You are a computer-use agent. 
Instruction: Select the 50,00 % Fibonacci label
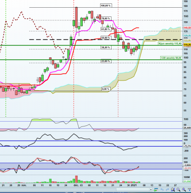(x=106, y=38)
